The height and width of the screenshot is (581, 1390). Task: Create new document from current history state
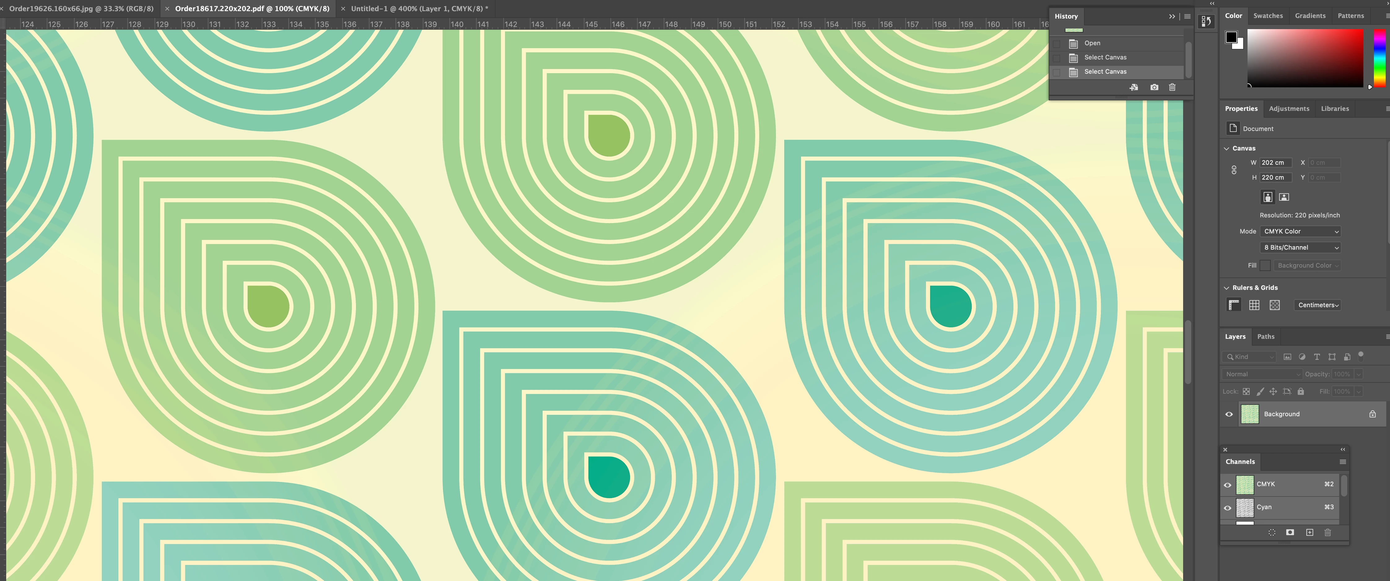point(1134,87)
